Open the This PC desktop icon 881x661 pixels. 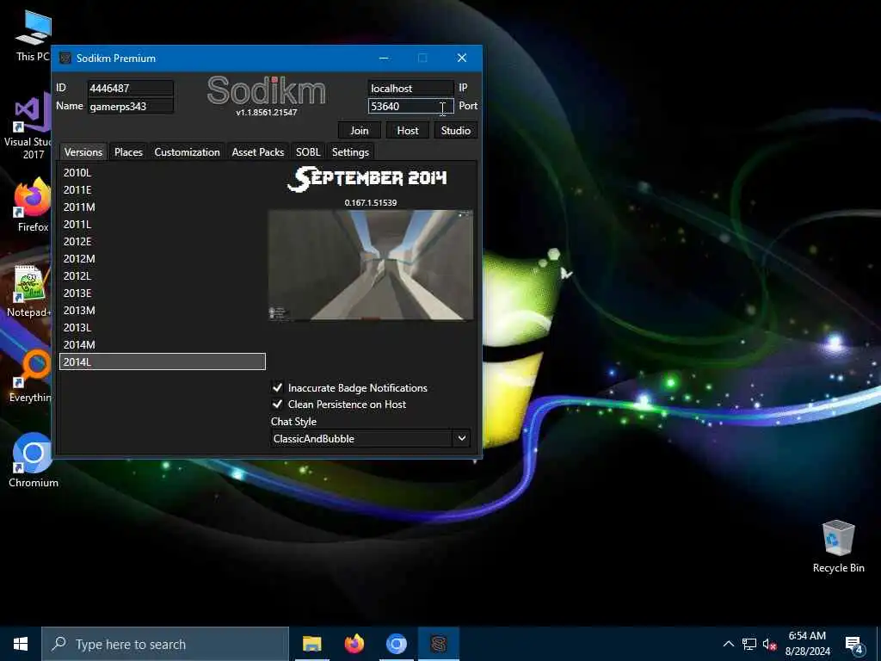(x=33, y=36)
